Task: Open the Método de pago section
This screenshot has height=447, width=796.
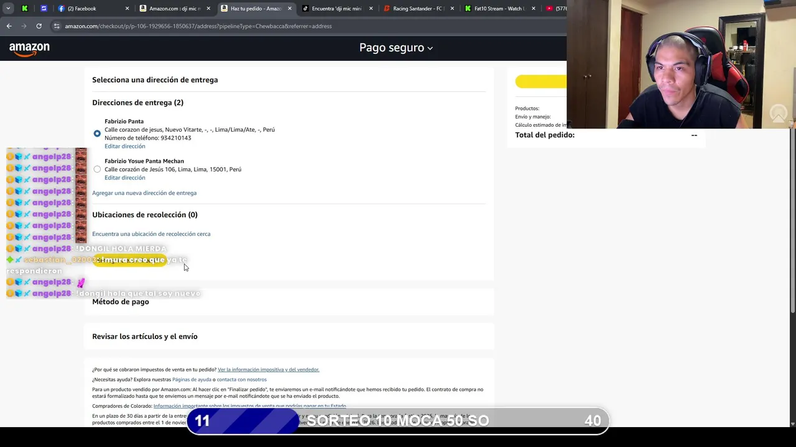Action: click(121, 302)
